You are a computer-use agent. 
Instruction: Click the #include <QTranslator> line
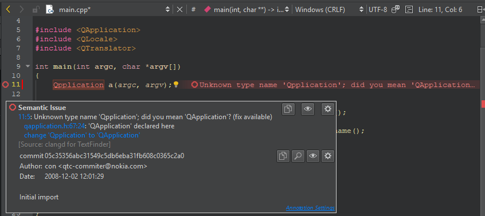coord(85,48)
